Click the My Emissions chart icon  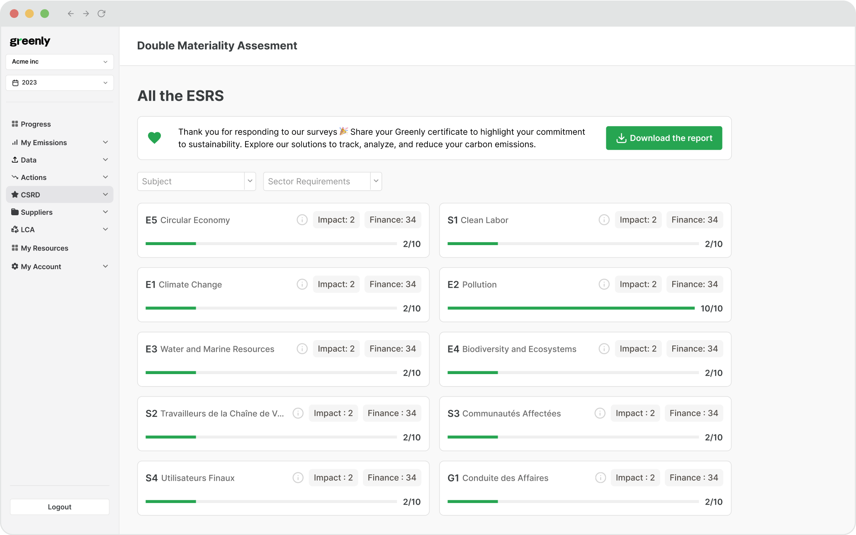(15, 142)
